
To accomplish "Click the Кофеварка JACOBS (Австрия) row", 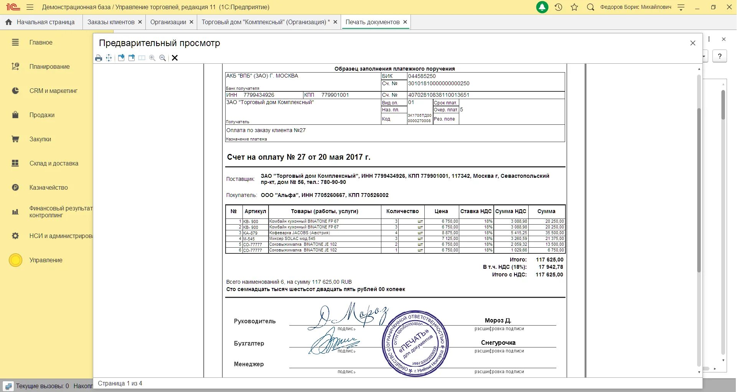I will tap(395, 233).
